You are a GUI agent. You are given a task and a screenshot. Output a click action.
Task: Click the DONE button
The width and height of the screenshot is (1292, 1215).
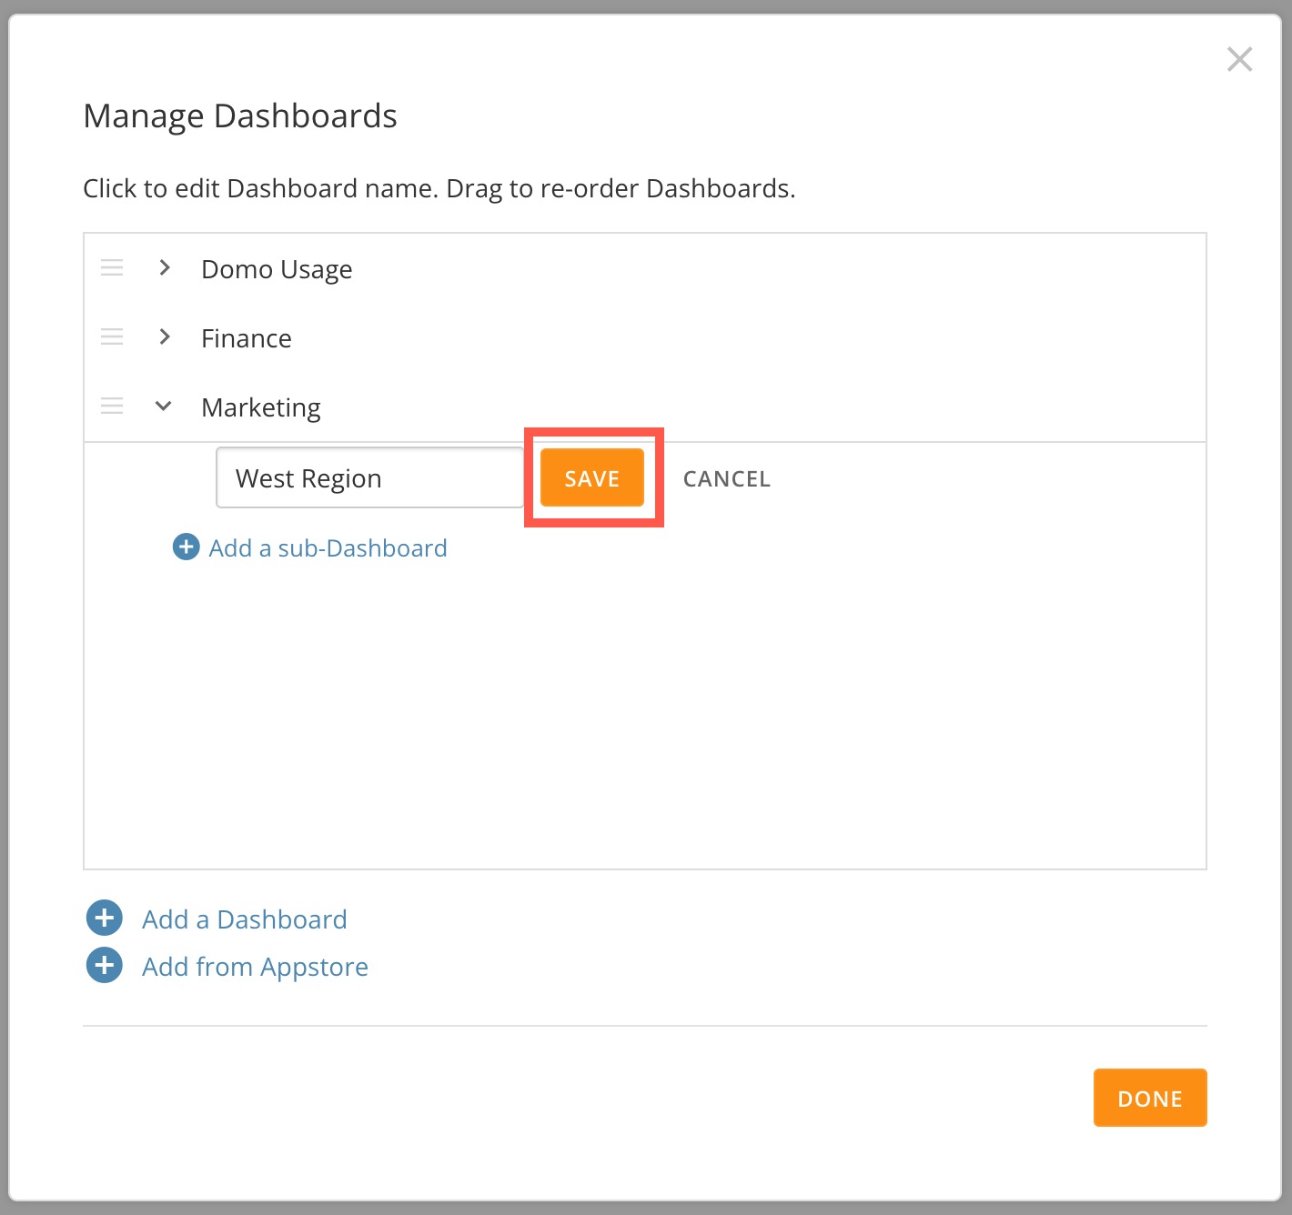(1149, 1098)
